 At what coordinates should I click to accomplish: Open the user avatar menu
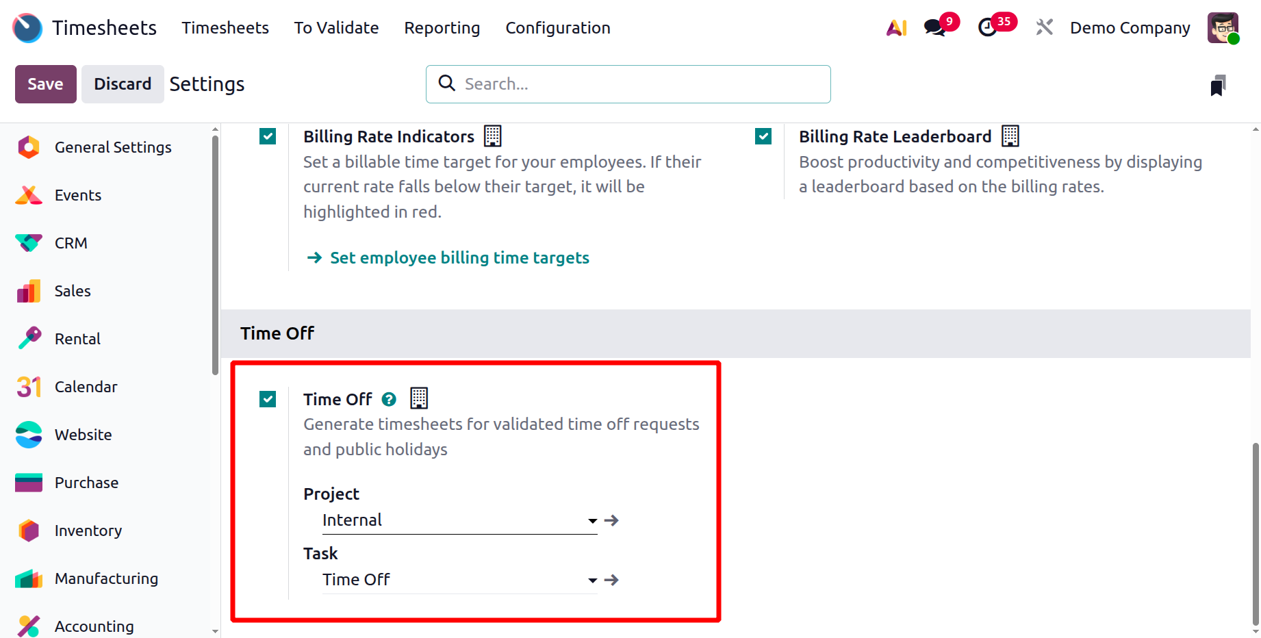click(1223, 28)
